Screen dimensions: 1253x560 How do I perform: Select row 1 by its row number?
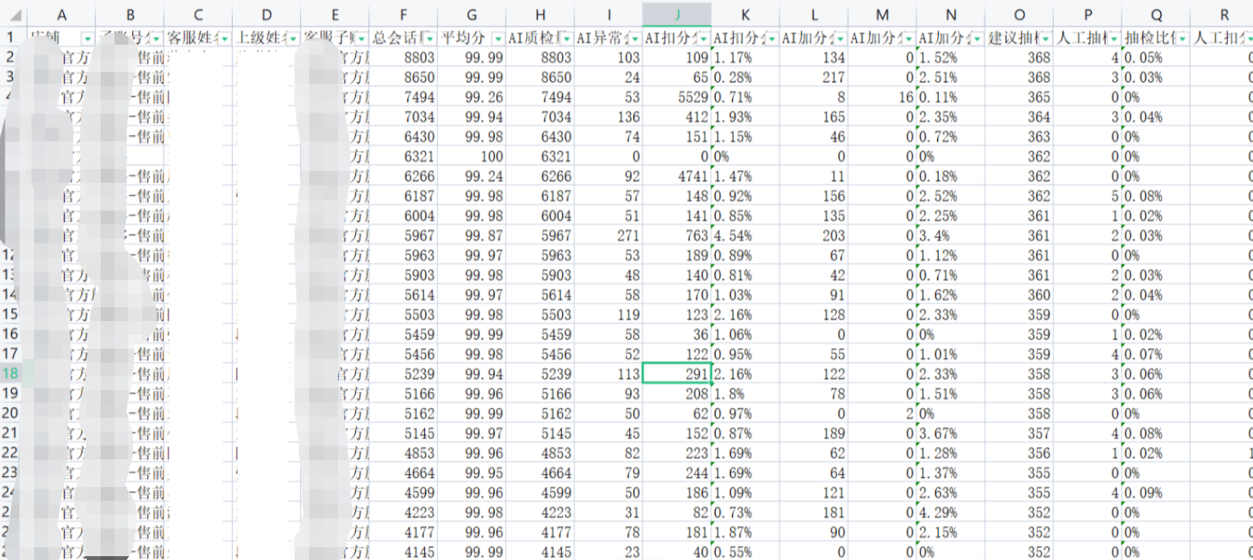11,37
